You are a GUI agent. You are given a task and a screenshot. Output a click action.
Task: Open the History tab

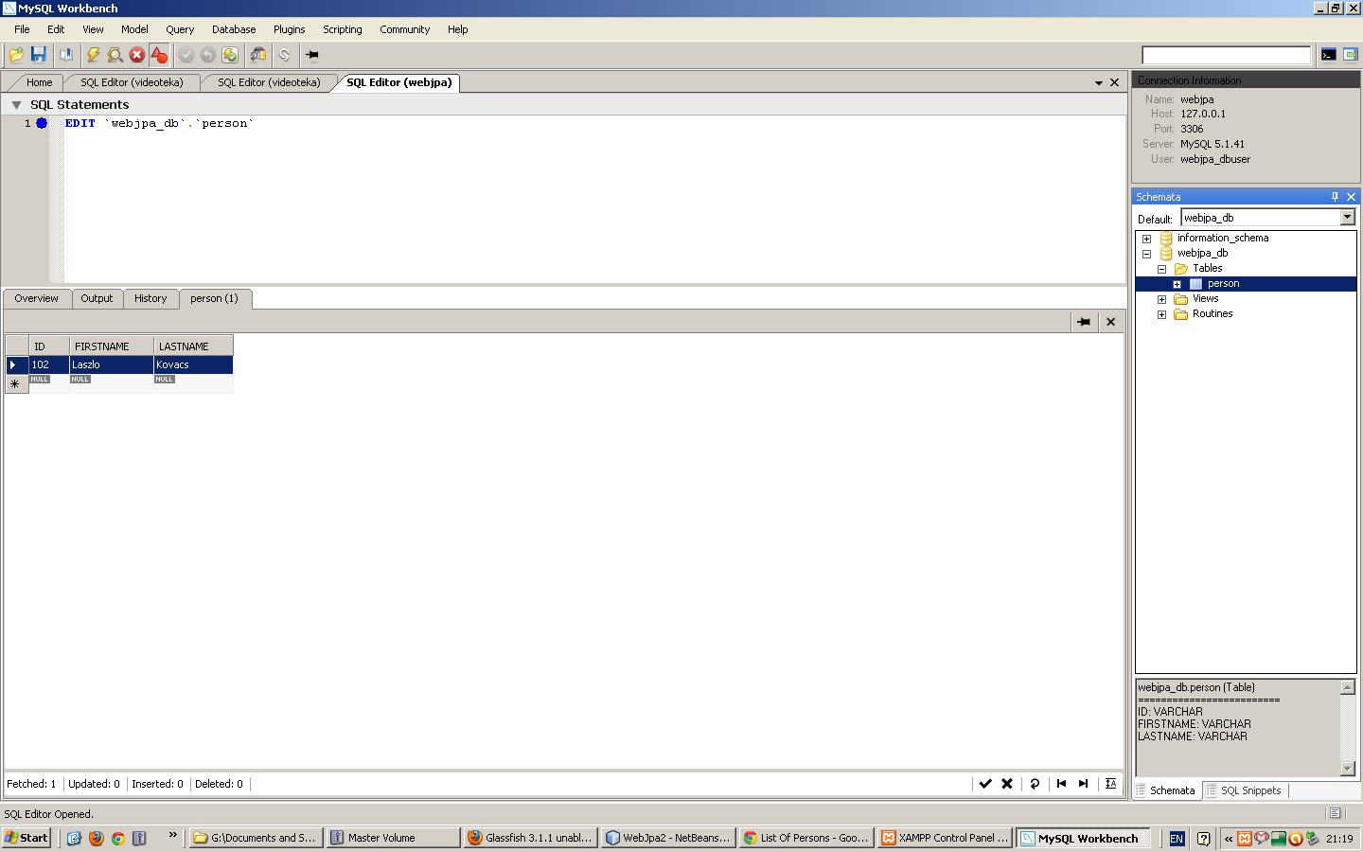point(150,298)
